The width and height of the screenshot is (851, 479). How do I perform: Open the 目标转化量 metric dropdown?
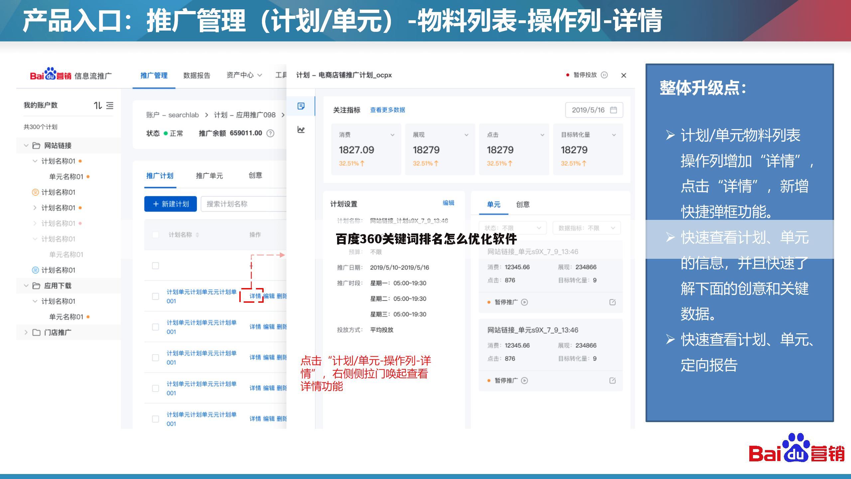tap(614, 135)
